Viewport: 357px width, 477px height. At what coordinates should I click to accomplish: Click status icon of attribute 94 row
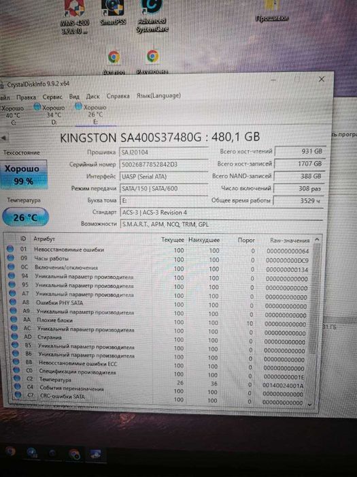point(12,275)
